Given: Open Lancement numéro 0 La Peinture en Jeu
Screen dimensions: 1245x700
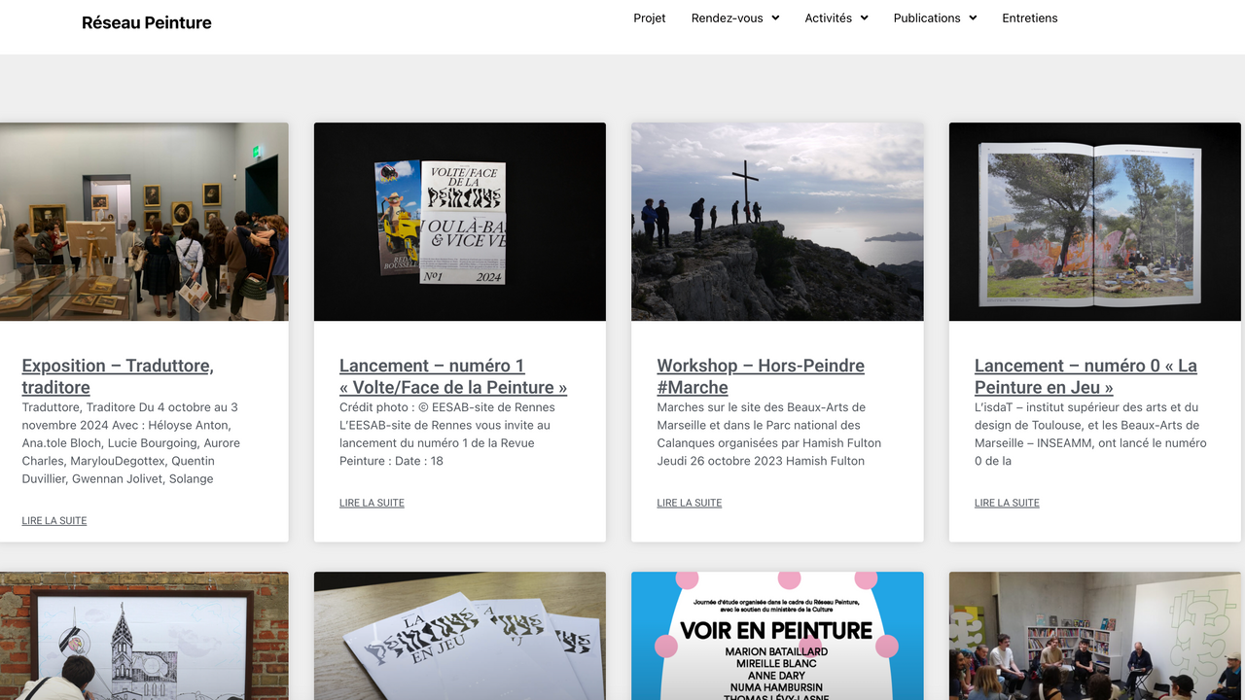Looking at the screenshot, I should 1085,376.
